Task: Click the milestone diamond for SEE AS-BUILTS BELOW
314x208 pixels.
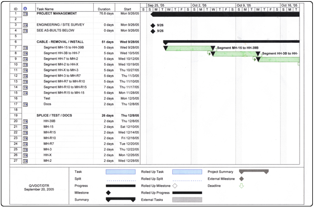Action: [x=153, y=31]
